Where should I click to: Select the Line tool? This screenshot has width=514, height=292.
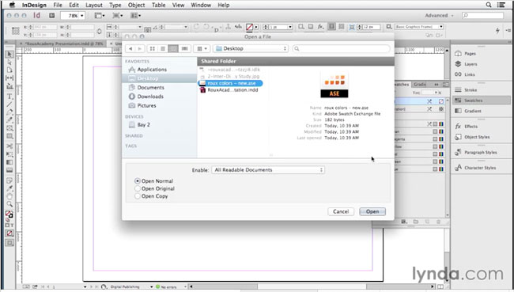tap(9, 104)
